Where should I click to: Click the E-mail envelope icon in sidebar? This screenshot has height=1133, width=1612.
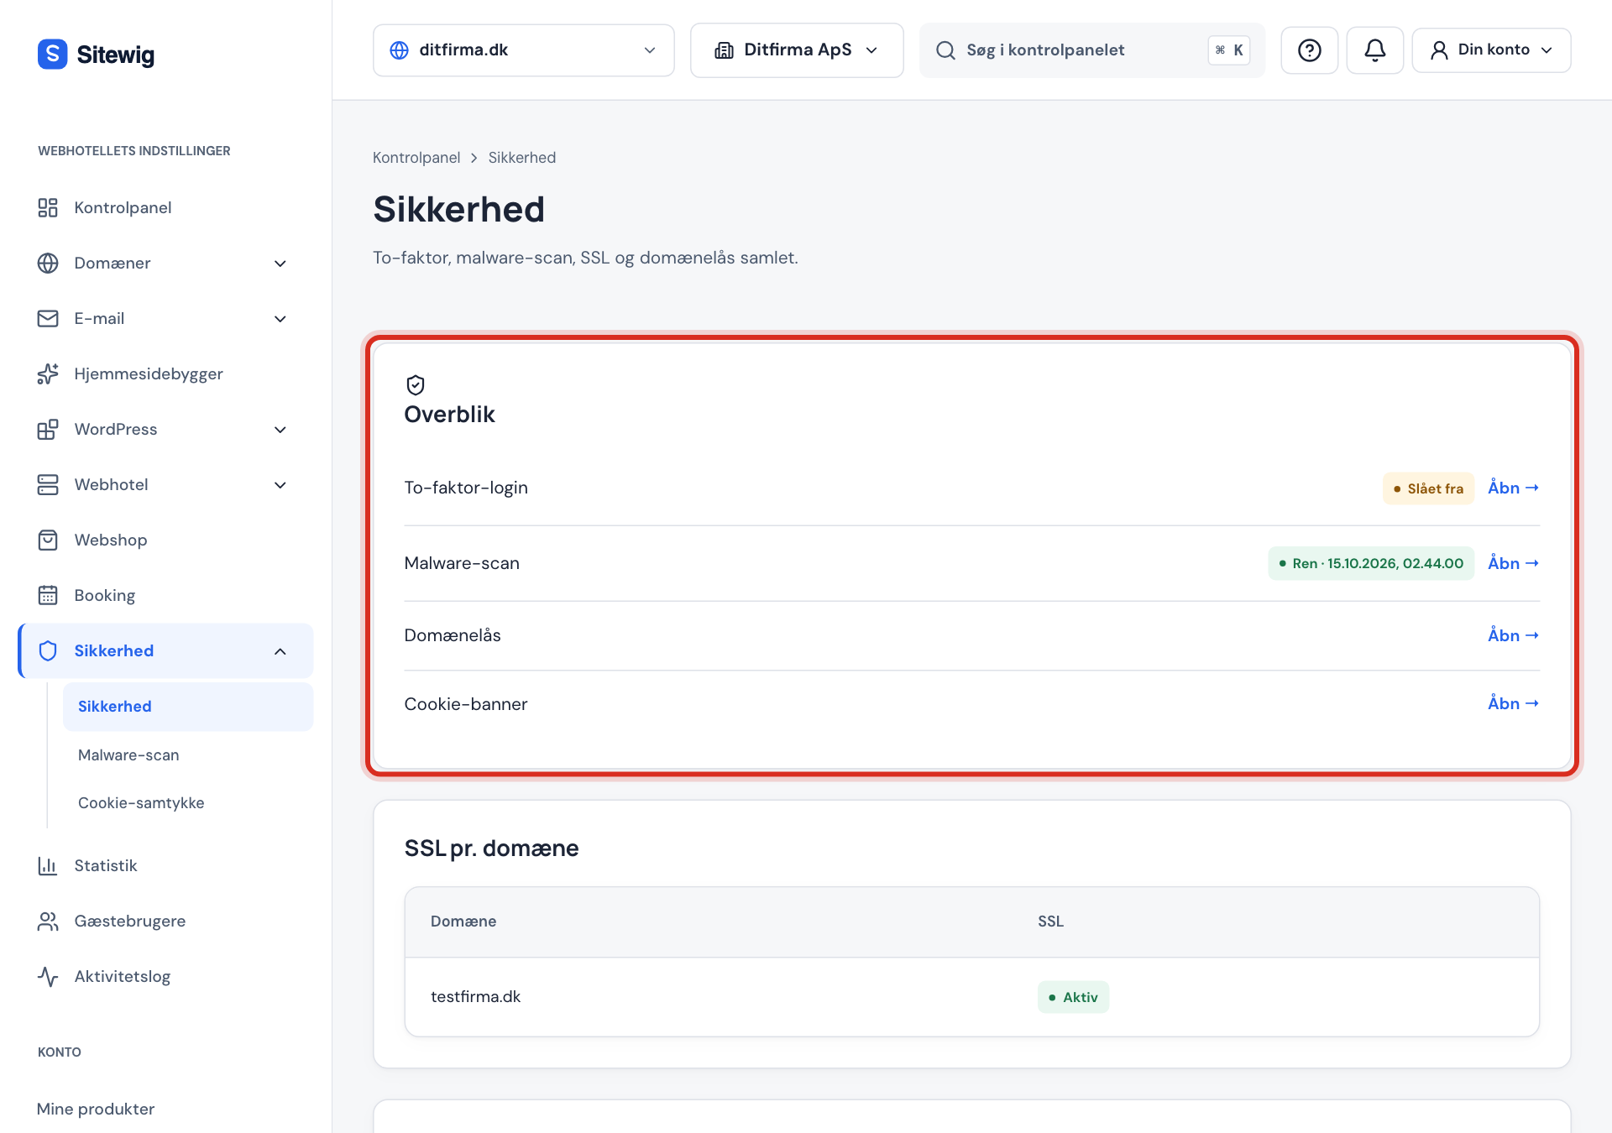(48, 318)
